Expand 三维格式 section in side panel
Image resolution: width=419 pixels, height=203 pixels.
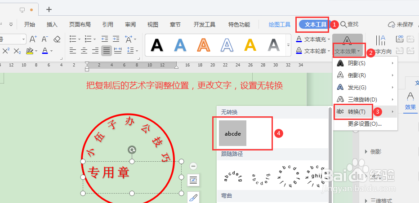pyautogui.click(x=379, y=201)
